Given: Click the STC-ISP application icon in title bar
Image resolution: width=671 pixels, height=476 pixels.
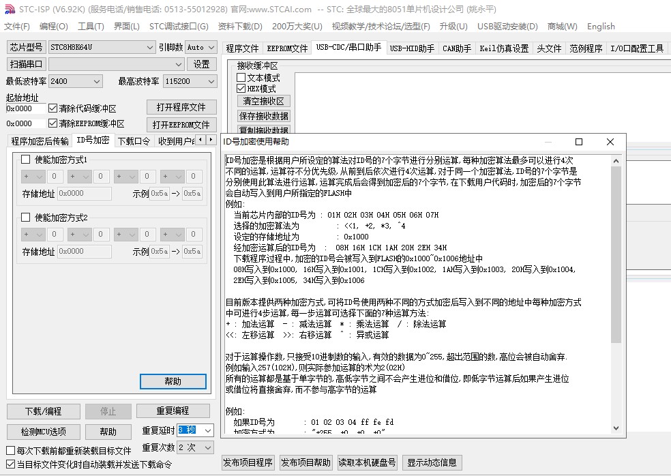Looking at the screenshot, I should [10, 9].
